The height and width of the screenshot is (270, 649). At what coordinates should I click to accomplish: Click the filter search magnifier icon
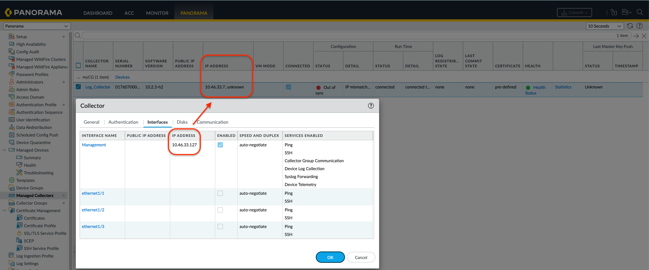pyautogui.click(x=77, y=36)
